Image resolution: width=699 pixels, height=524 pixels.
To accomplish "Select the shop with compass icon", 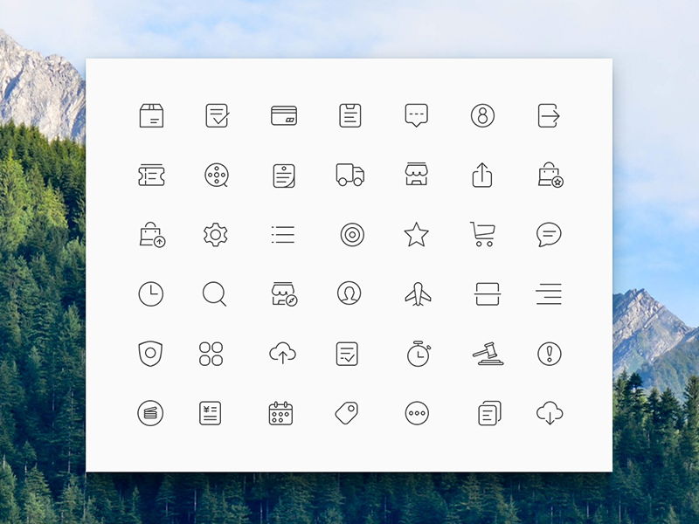I will [x=285, y=294].
